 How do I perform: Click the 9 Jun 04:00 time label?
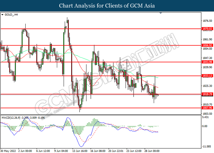[x=61, y=151]
